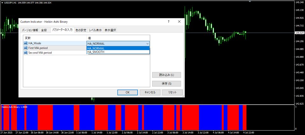The width and height of the screenshot is (305, 135).
Task: Select the HA_Mode variable name
Action: [35, 43]
